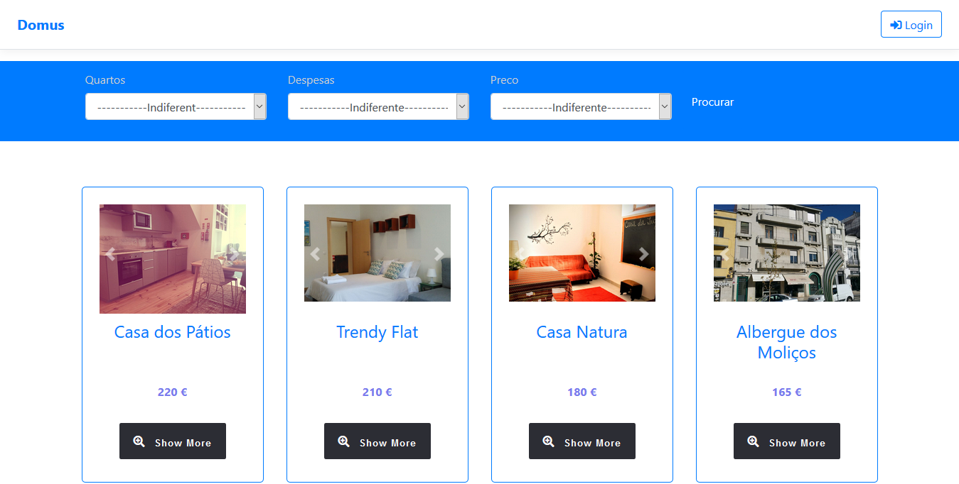Show more details for Casa Natura
This screenshot has height=484, width=959.
(582, 441)
